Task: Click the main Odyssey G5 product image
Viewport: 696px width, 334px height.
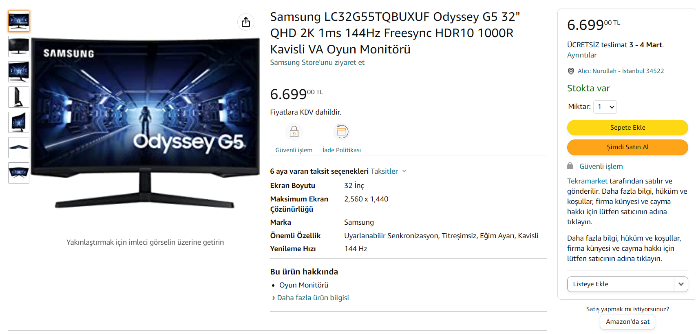Action: (145, 122)
